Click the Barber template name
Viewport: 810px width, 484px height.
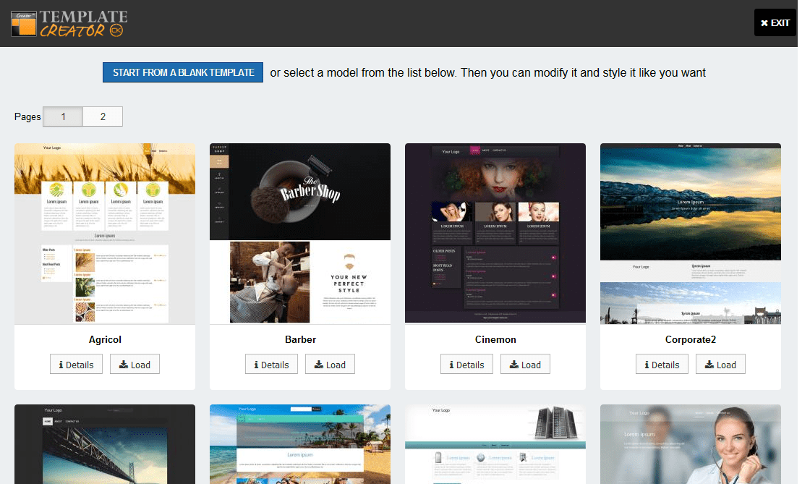point(300,339)
